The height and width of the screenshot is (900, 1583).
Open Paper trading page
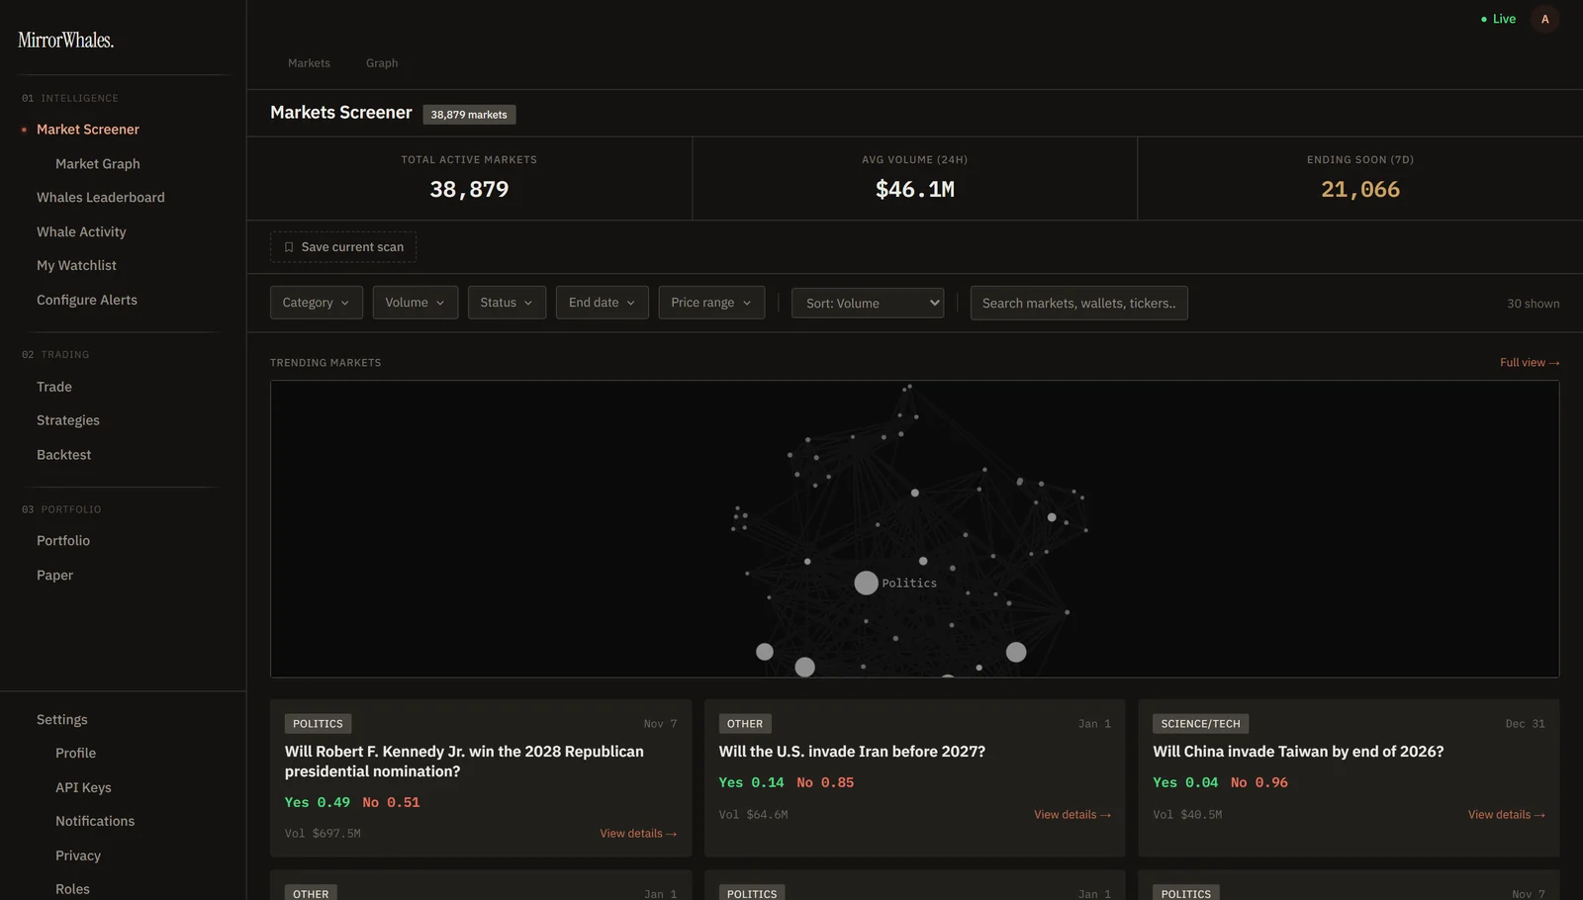(x=54, y=575)
